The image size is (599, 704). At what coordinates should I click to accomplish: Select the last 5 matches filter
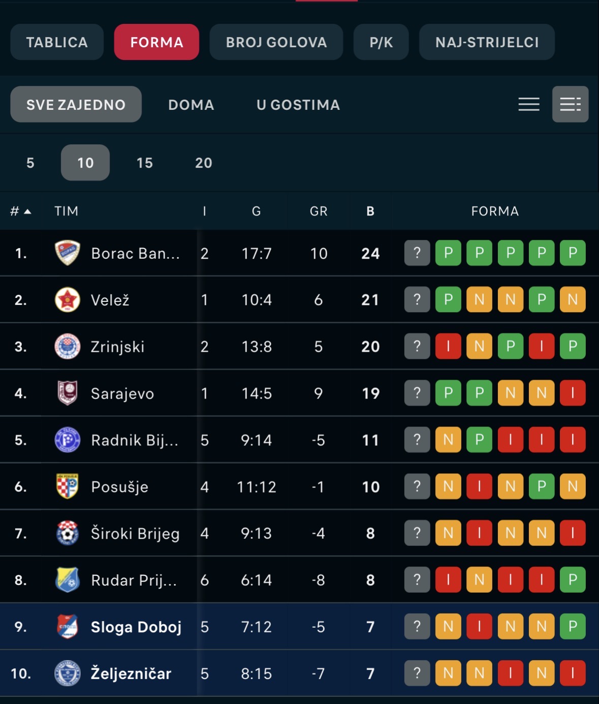(30, 163)
